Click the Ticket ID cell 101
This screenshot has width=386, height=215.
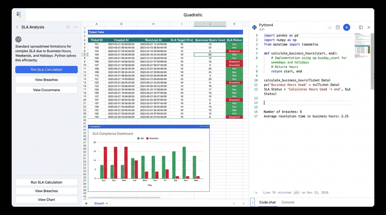tap(96, 44)
